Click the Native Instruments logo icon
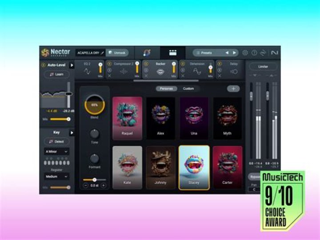This screenshot has height=240, width=320. point(274,53)
